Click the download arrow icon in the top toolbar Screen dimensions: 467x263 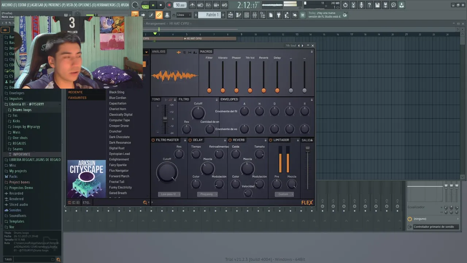pos(401,5)
